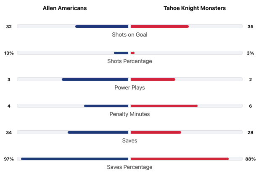Click the Power Plays label
The image size is (259, 174).
click(x=129, y=87)
